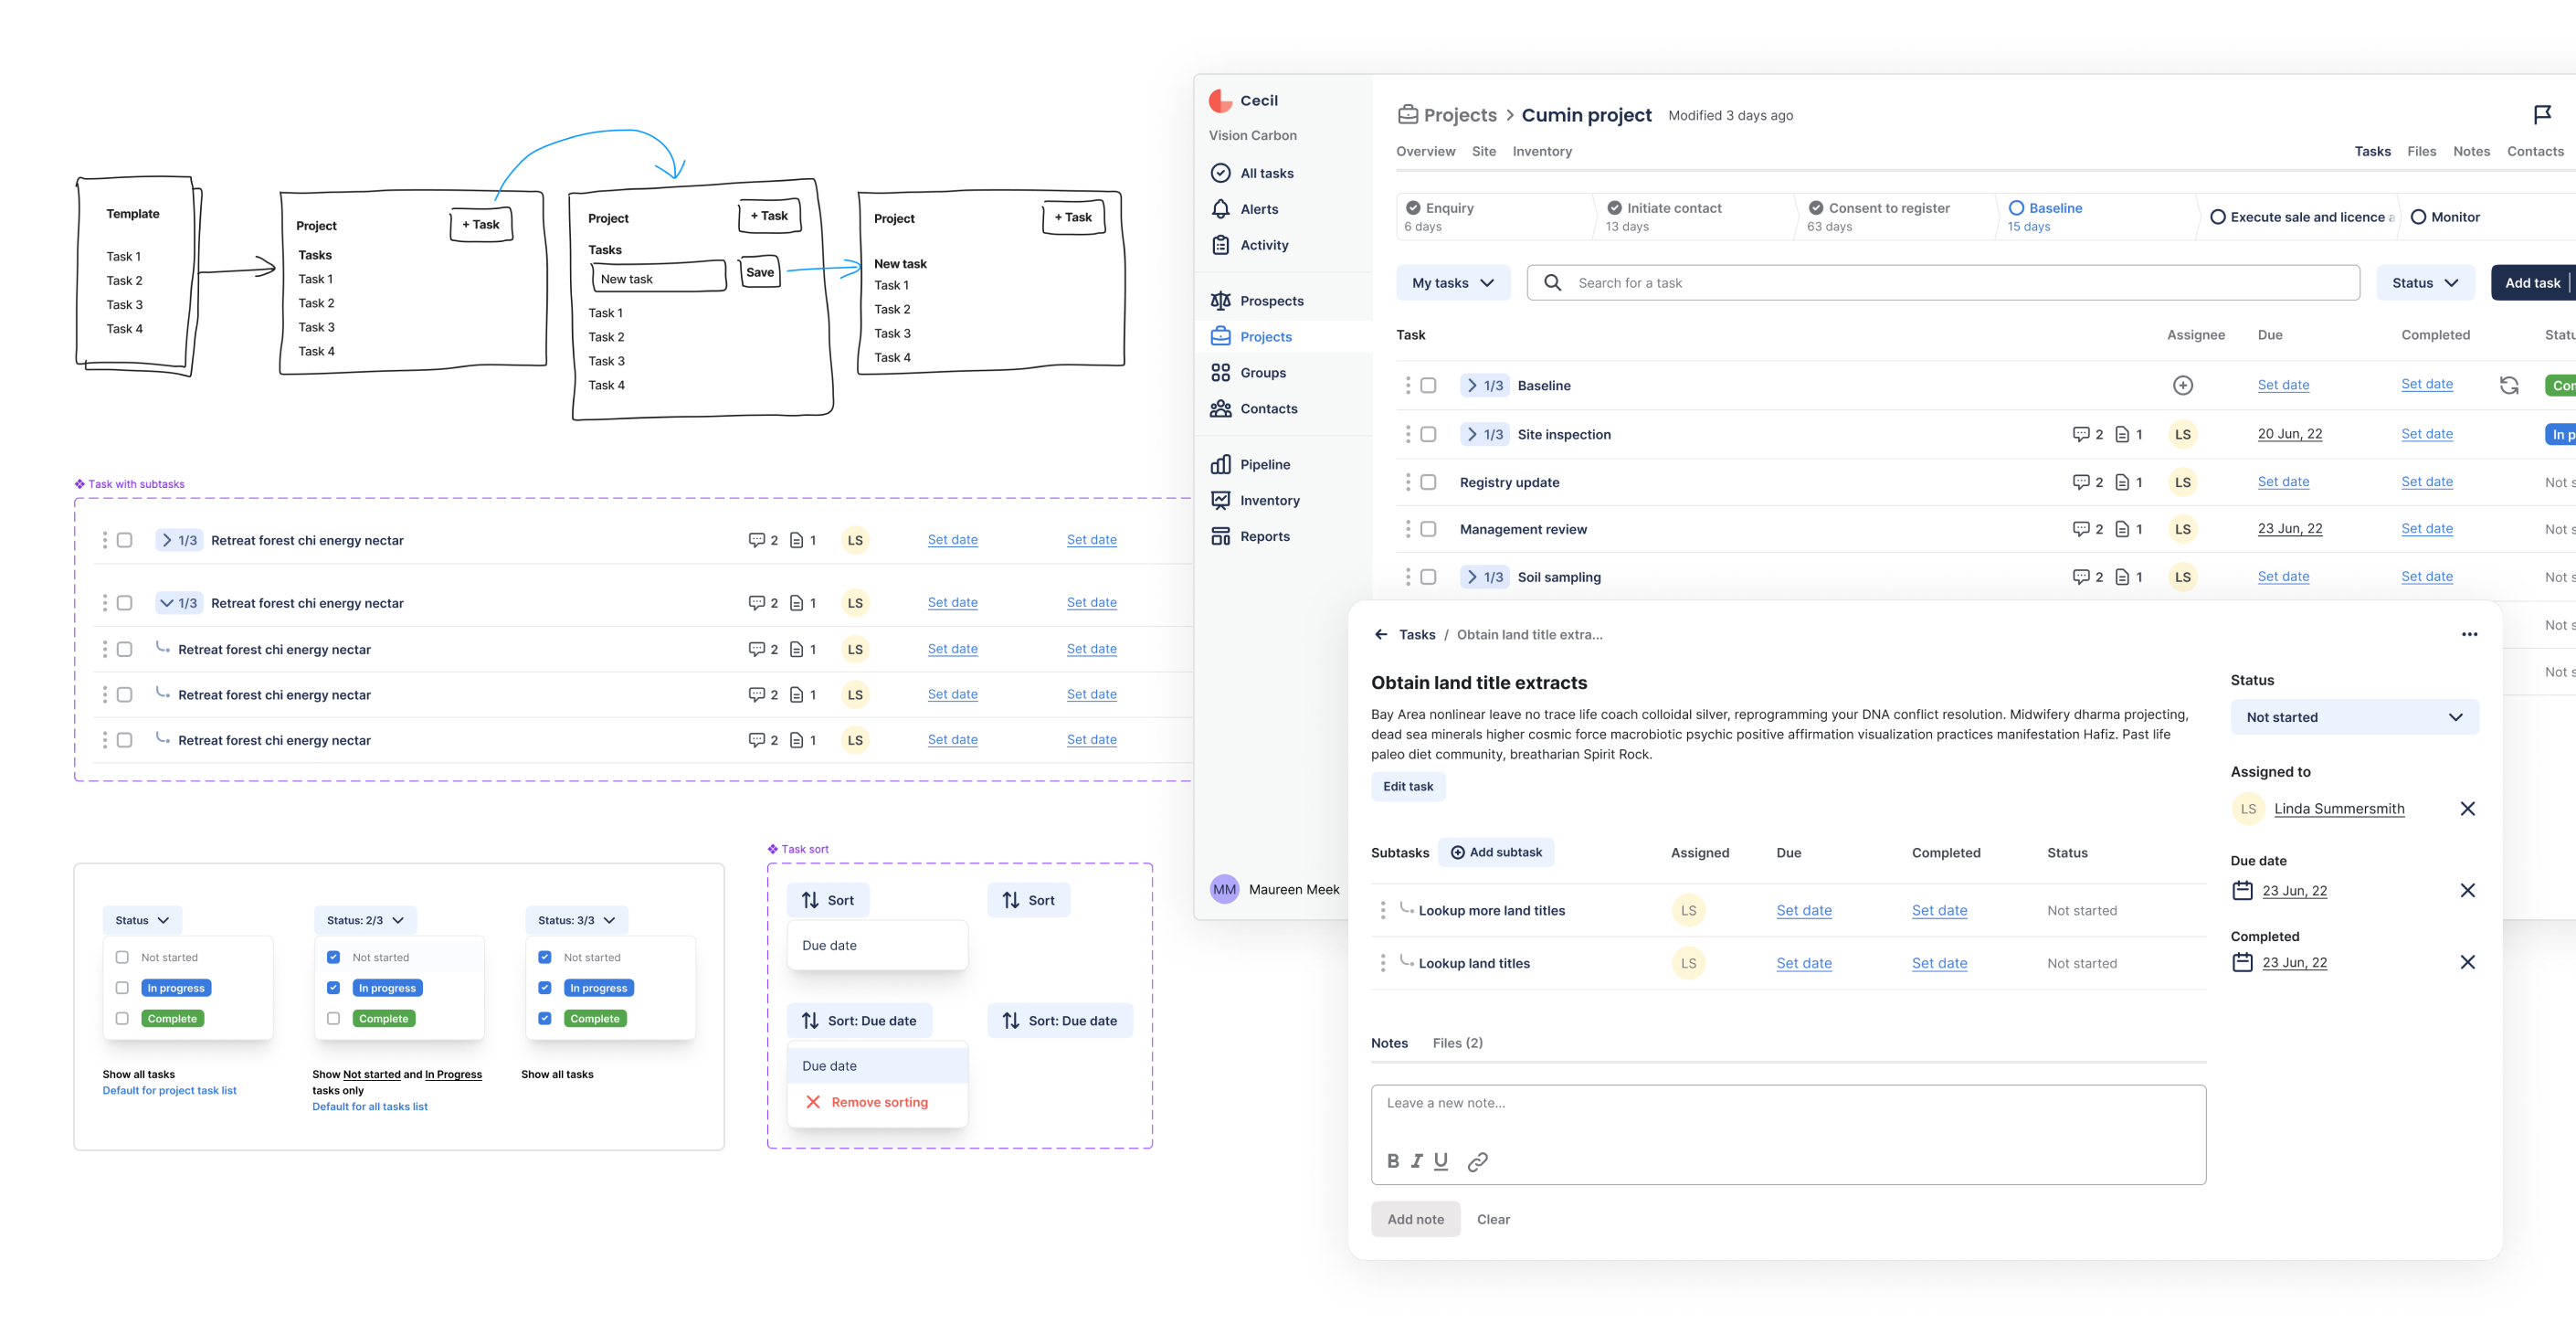The height and width of the screenshot is (1334, 2576).
Task: Open the Inventory tab of Cumin project
Action: 1541,151
